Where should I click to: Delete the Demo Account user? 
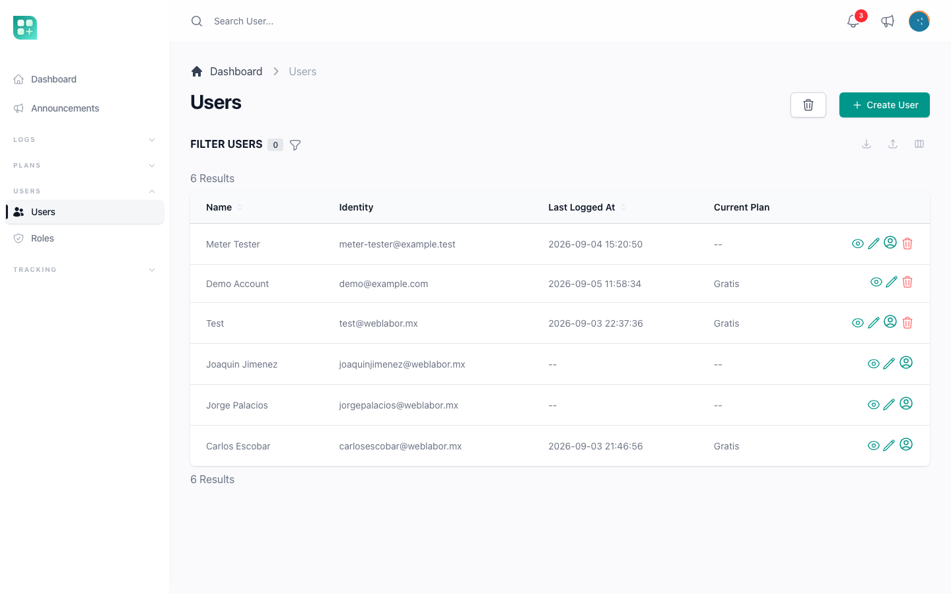[x=907, y=282]
